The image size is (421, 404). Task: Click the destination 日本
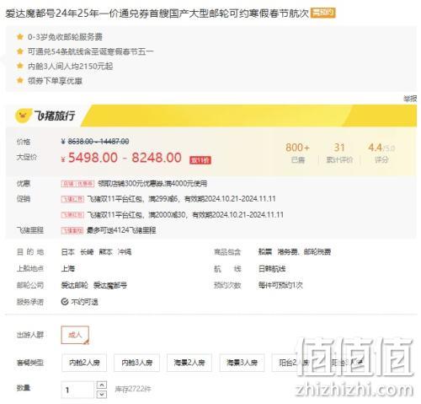68,252
